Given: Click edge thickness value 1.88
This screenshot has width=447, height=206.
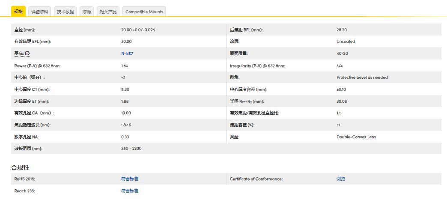Looking at the screenshot, I should tap(125, 102).
